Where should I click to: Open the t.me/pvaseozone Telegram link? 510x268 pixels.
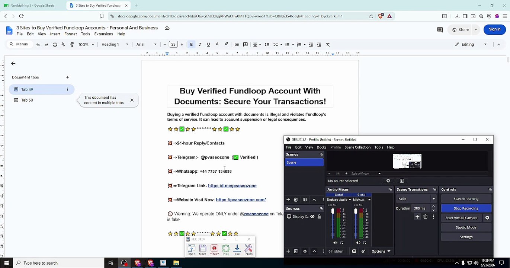(x=232, y=186)
